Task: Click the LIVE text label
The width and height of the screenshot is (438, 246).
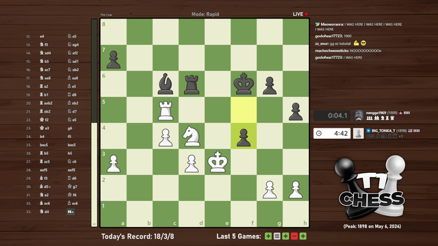Action: [298, 14]
